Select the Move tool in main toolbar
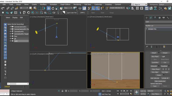 pos(49,8)
